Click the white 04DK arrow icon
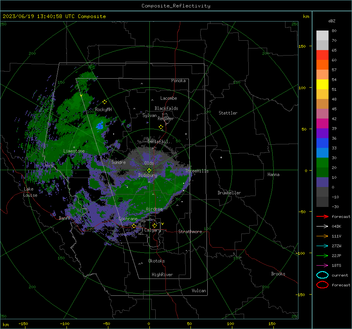352x329 pixels. [322, 227]
